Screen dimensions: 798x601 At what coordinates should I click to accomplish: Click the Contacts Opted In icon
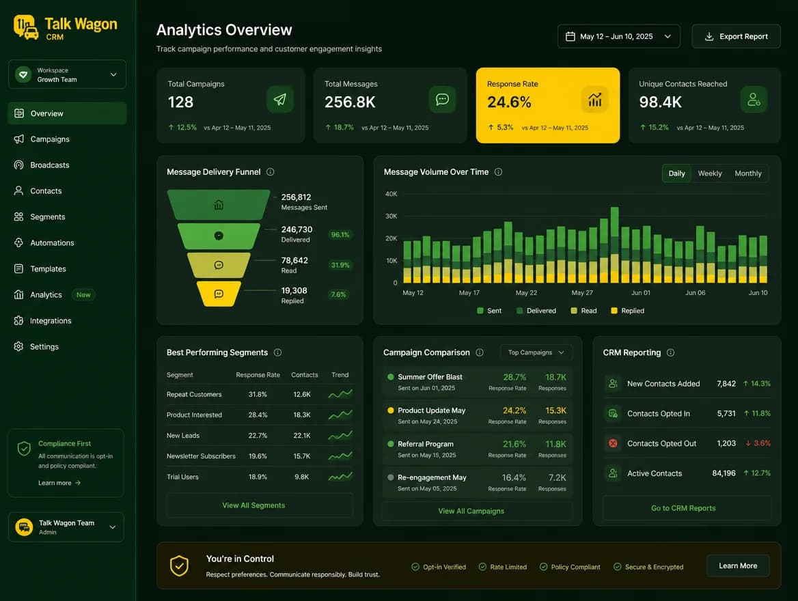[x=614, y=413]
